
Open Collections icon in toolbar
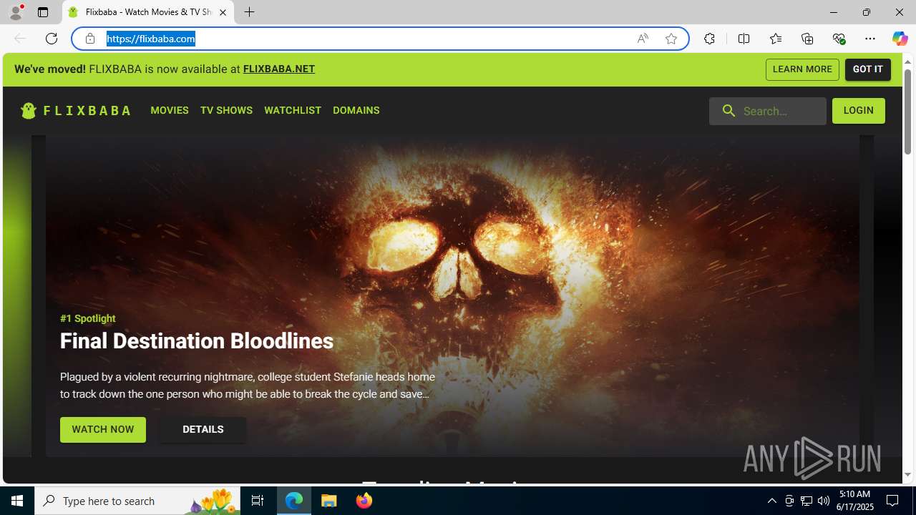[x=807, y=39]
